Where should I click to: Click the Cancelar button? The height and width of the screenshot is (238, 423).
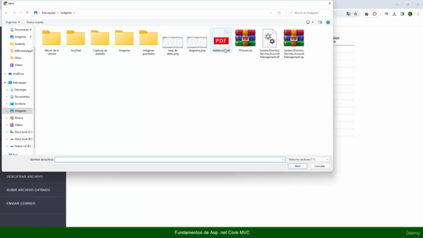319,166
